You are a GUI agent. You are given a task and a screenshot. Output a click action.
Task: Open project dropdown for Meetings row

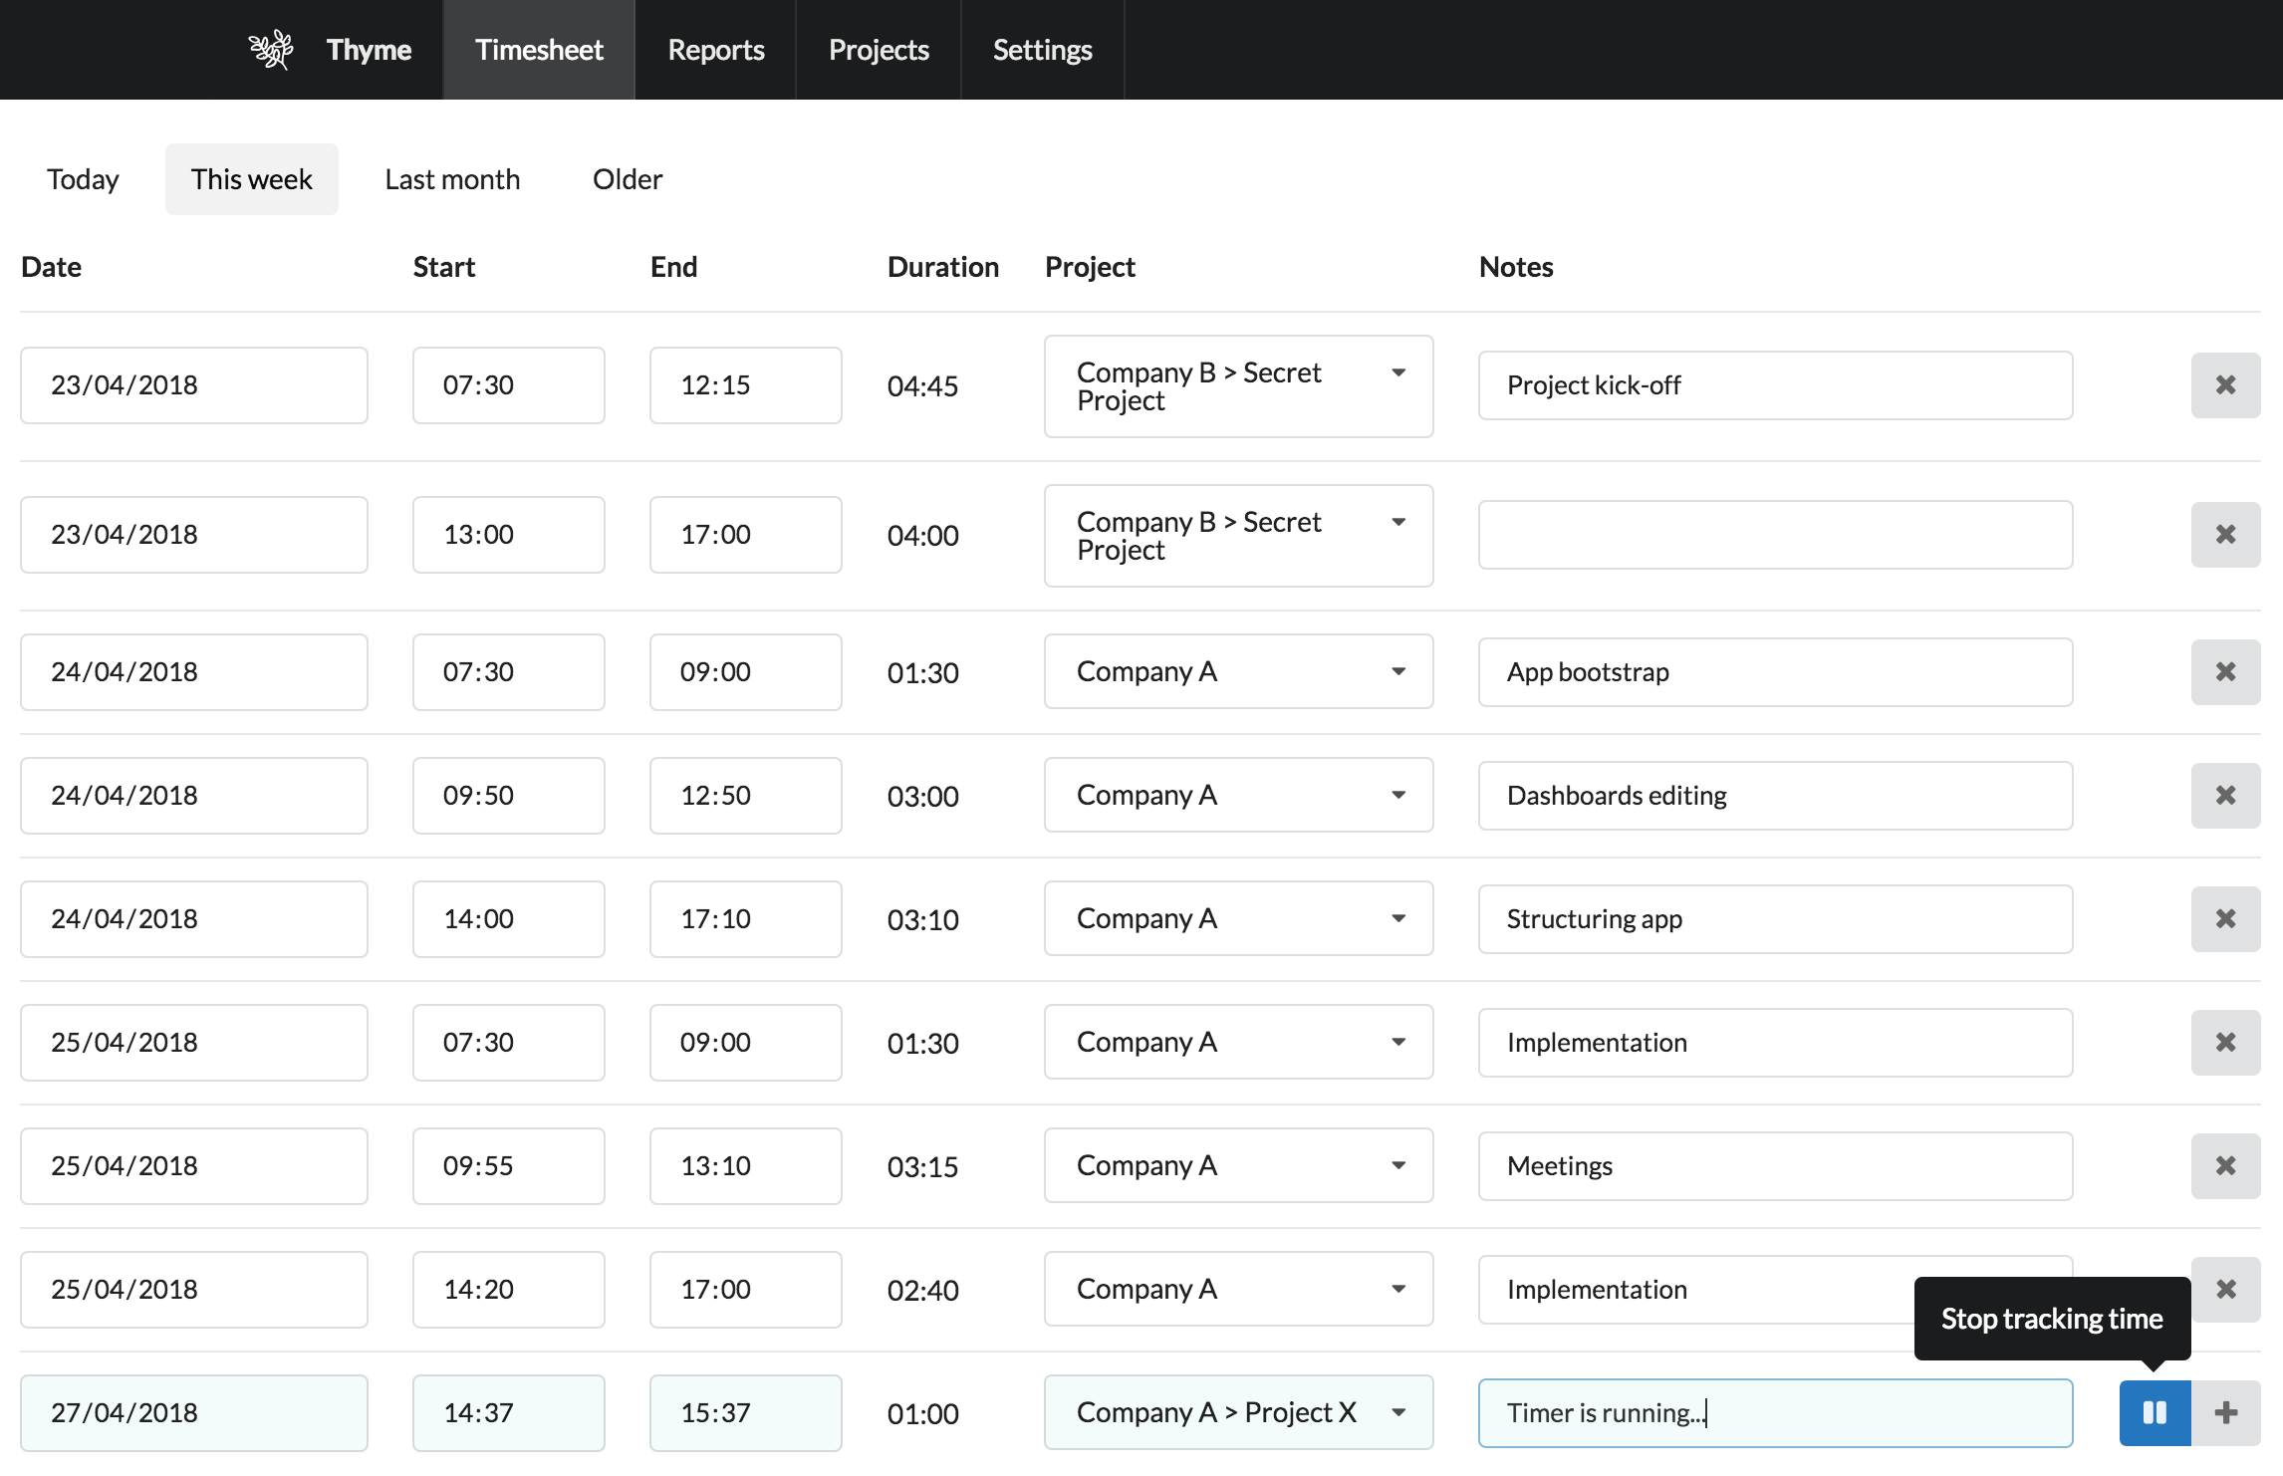(1238, 1165)
